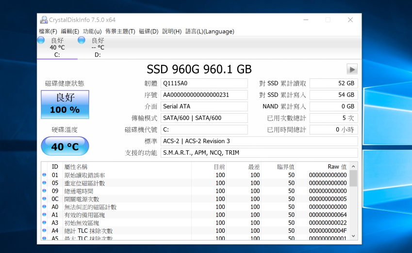
Task: Open the 佈景主題(T) menu
Action: tap(120, 31)
